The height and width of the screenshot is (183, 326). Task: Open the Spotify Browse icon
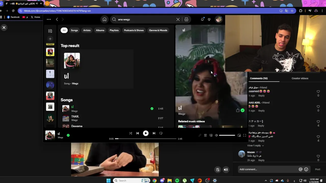pyautogui.click(x=186, y=19)
